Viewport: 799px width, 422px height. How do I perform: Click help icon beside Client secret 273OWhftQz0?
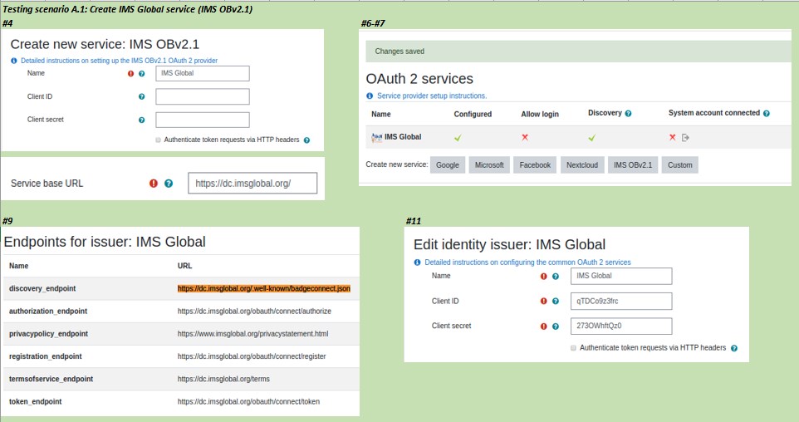point(556,326)
